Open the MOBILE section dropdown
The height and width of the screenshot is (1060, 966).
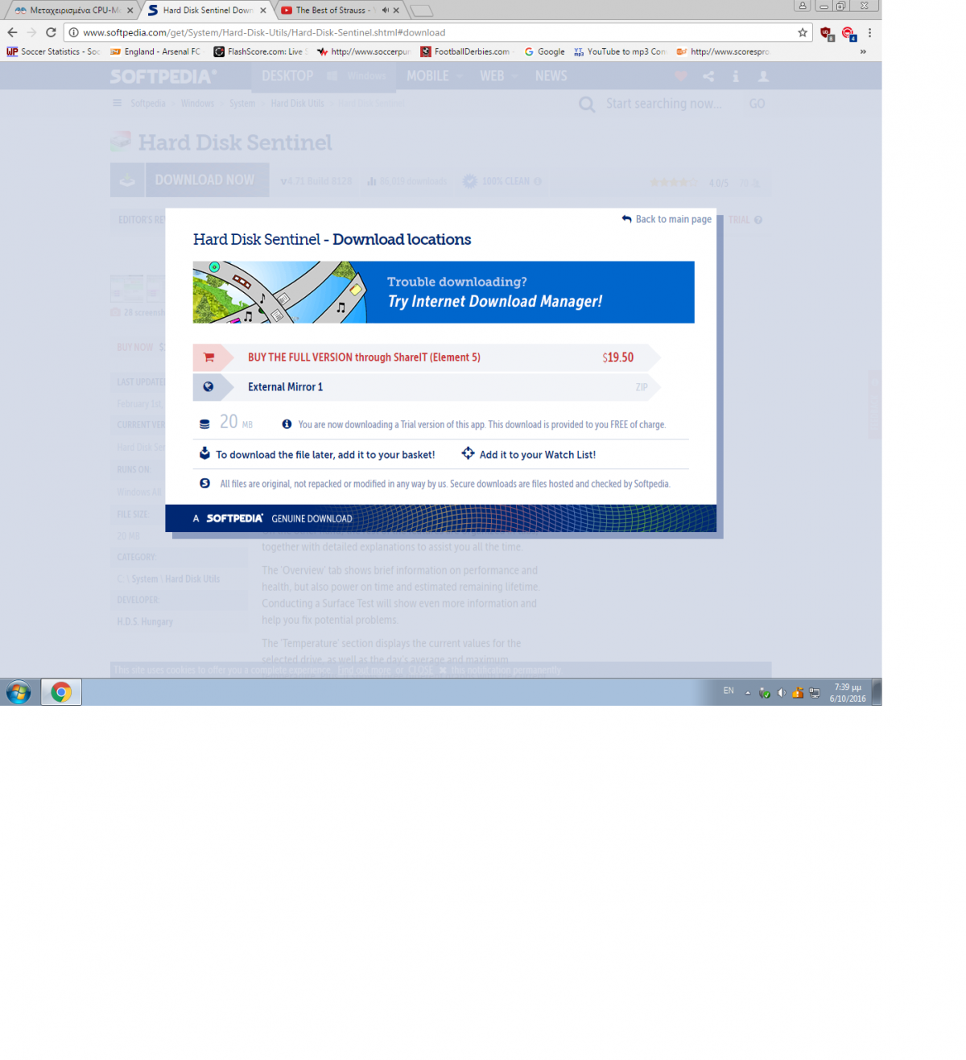434,76
